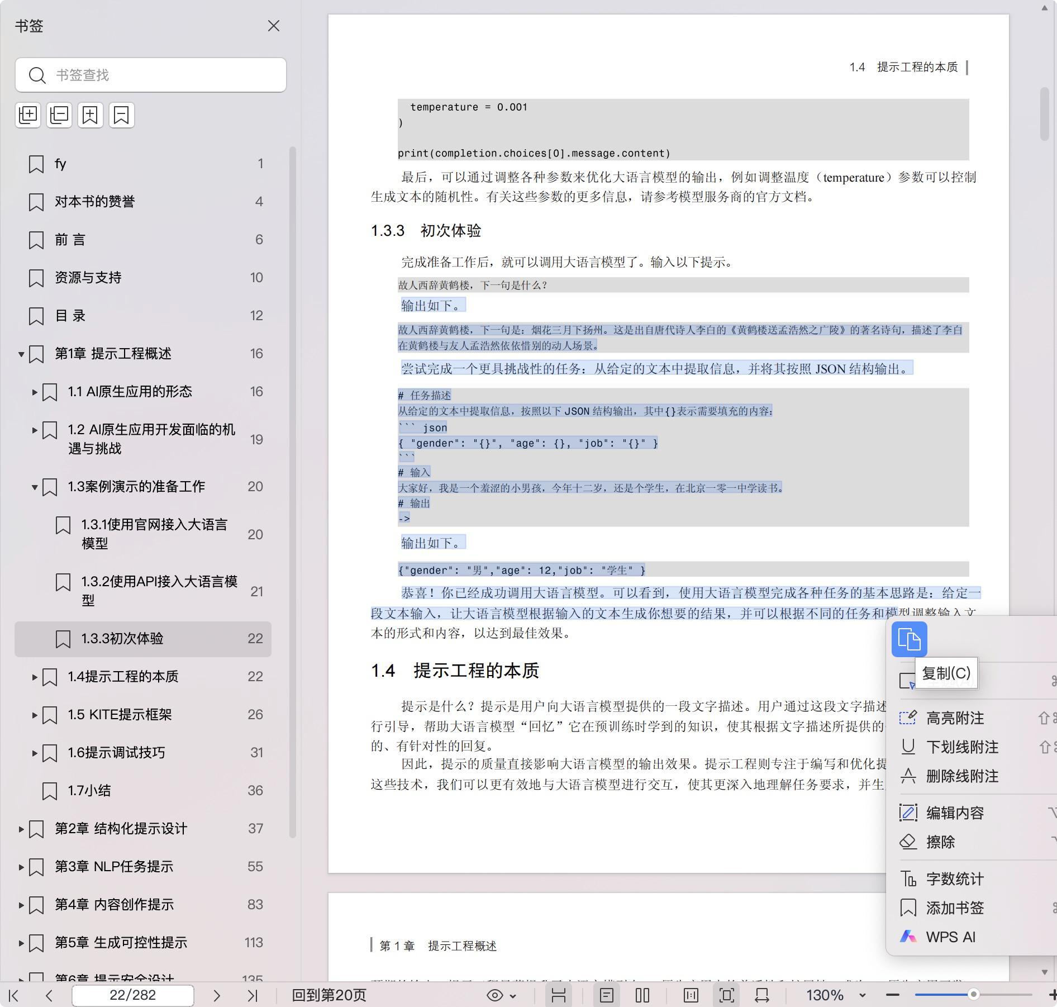Go to the next page arrow
The image size is (1057, 1007).
(x=217, y=995)
